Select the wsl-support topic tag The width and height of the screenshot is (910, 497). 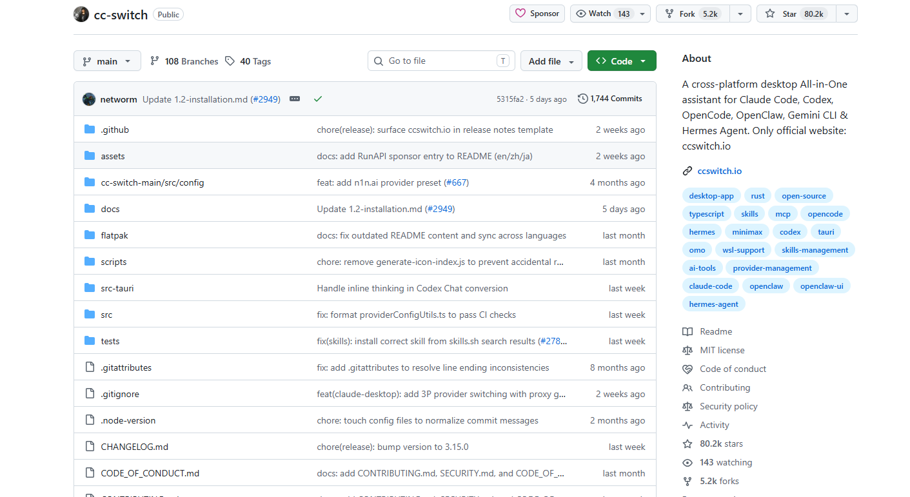[744, 250]
